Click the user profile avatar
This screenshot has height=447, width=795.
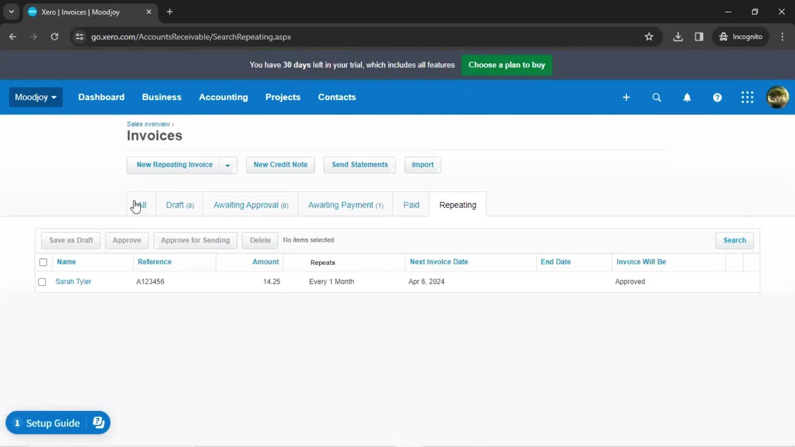[778, 97]
